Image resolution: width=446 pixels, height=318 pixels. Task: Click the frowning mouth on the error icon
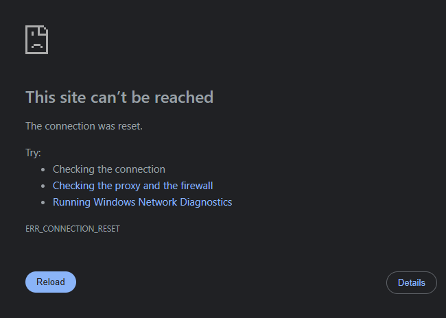click(x=36, y=46)
